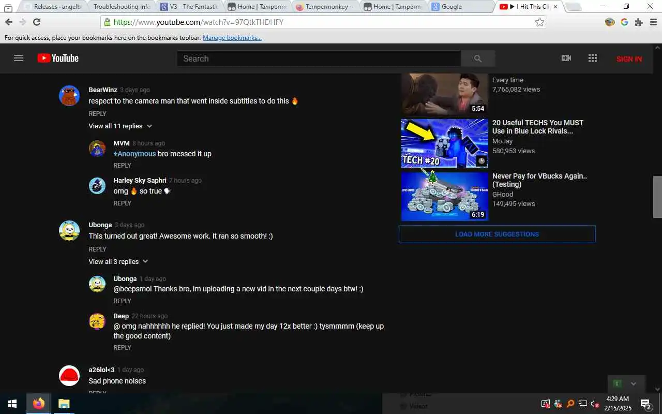Image resolution: width=662 pixels, height=414 pixels.
Task: Open the YouTube hamburger guide menu
Action: click(x=19, y=58)
